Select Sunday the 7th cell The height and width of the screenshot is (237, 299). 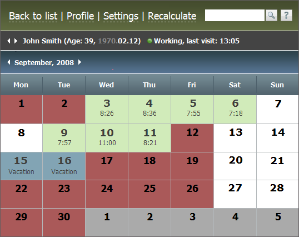tap(278, 110)
